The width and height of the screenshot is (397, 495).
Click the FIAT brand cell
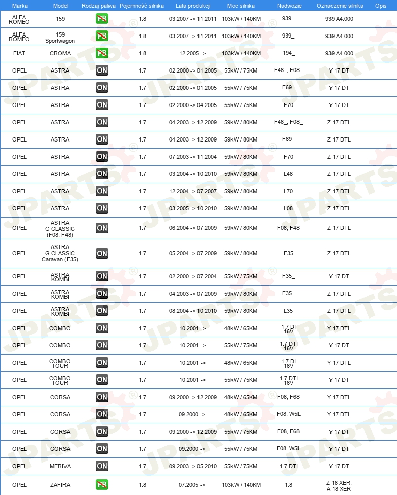point(19,53)
